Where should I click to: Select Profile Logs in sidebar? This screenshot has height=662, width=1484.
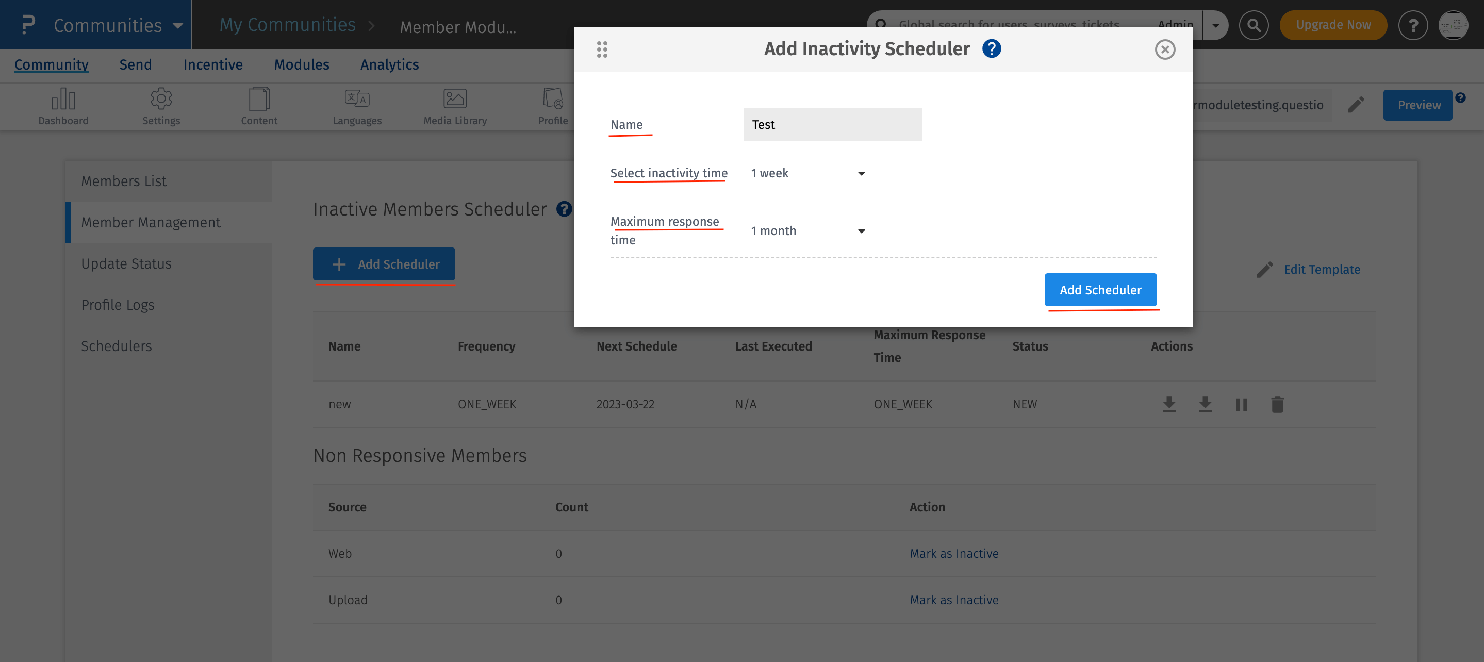pyautogui.click(x=118, y=305)
